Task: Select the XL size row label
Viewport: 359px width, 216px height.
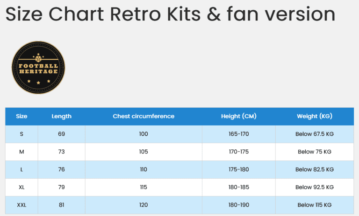Action: 22,187
